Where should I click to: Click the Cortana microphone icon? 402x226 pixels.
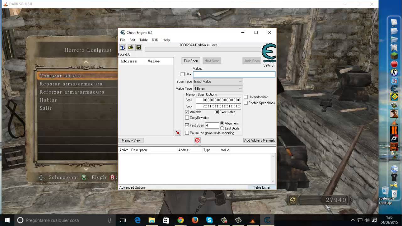click(x=109, y=220)
